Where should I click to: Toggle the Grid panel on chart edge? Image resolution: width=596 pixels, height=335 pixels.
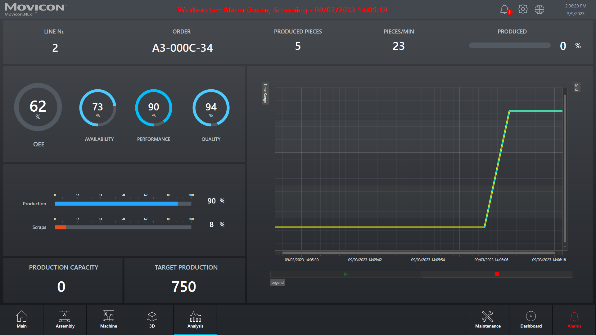(x=576, y=88)
